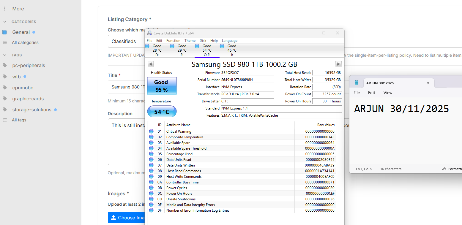Viewport: 462px width, 225px height.
Task: Open Notepad's Edit menu
Action: tap(371, 93)
